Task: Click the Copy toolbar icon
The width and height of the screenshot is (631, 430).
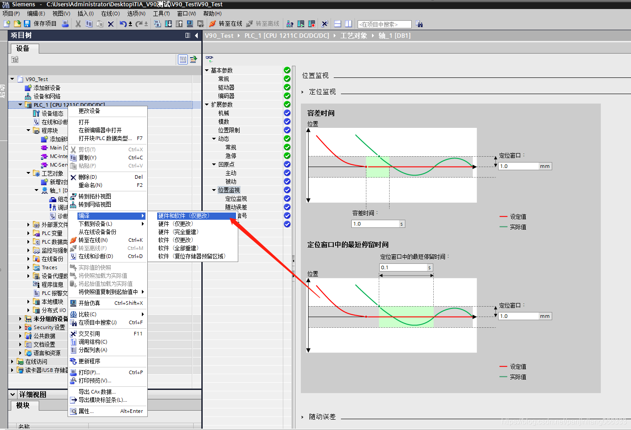Action: (x=89, y=24)
